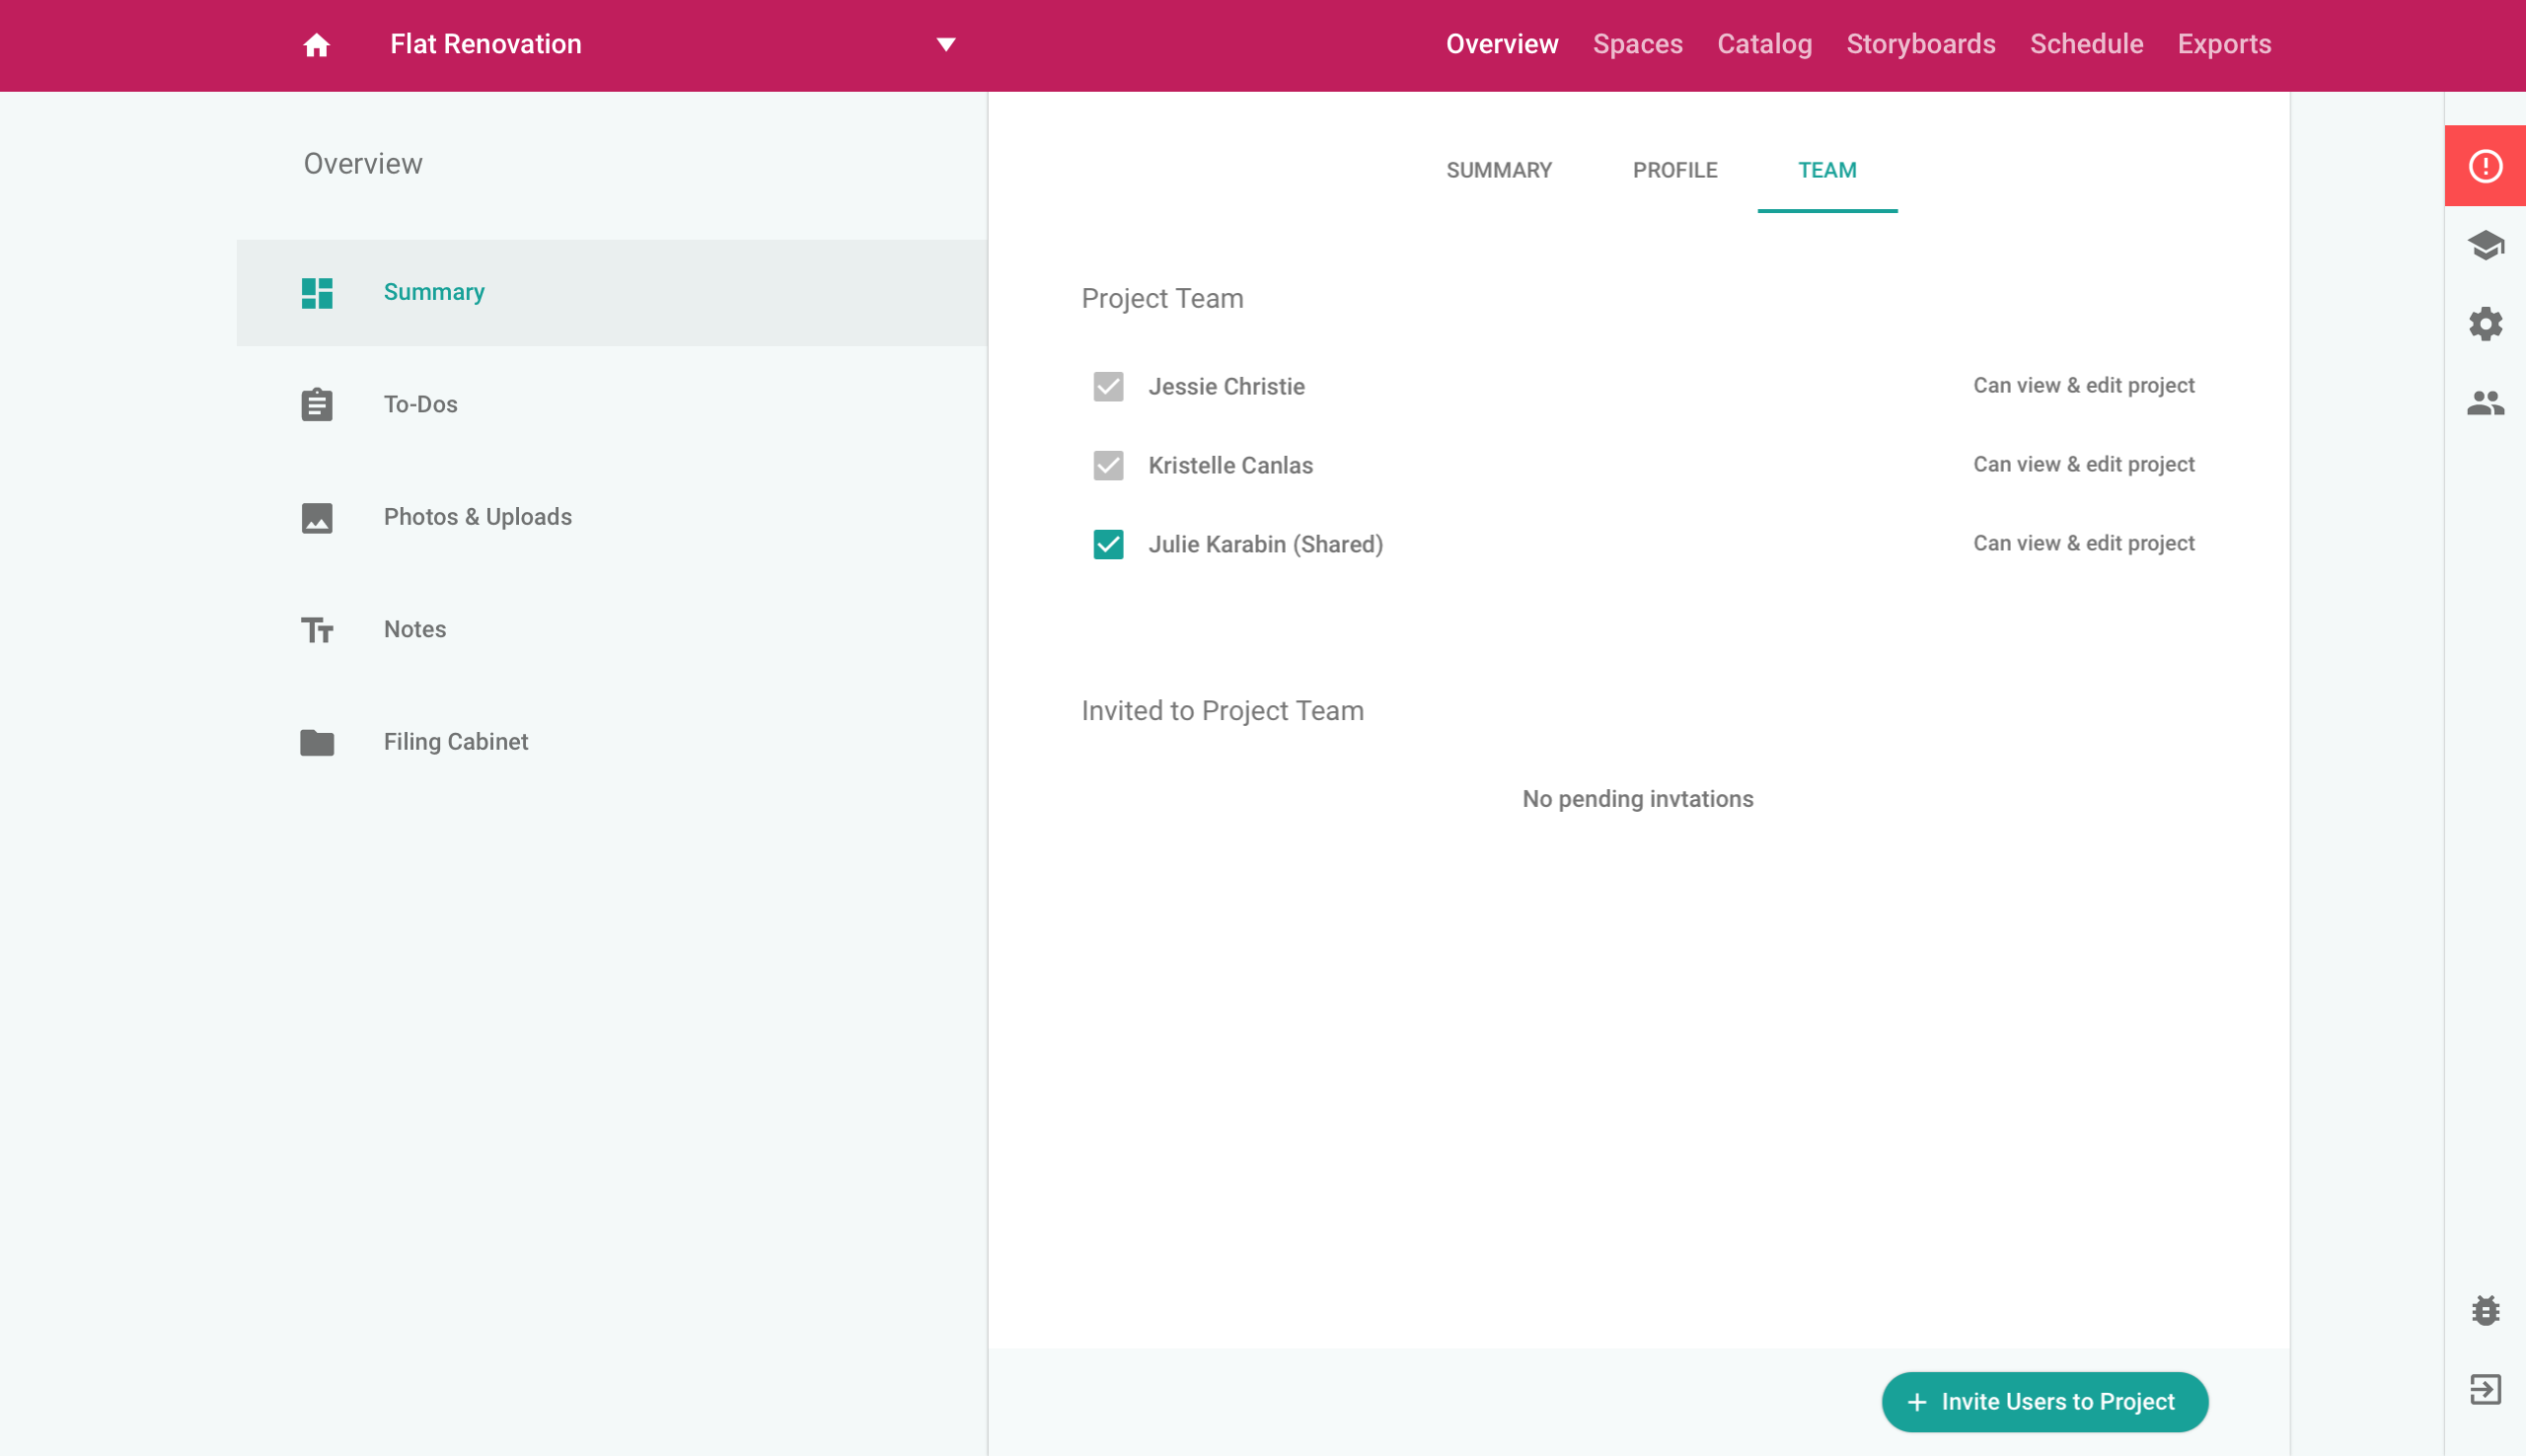This screenshot has height=1456, width=2526.
Task: Switch to the PROFILE tab
Action: tap(1674, 171)
